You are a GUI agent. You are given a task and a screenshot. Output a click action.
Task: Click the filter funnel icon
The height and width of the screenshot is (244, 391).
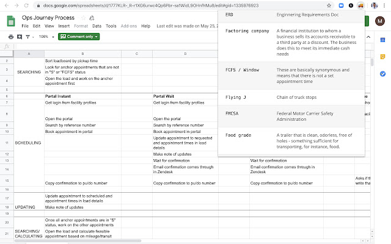[27, 37]
